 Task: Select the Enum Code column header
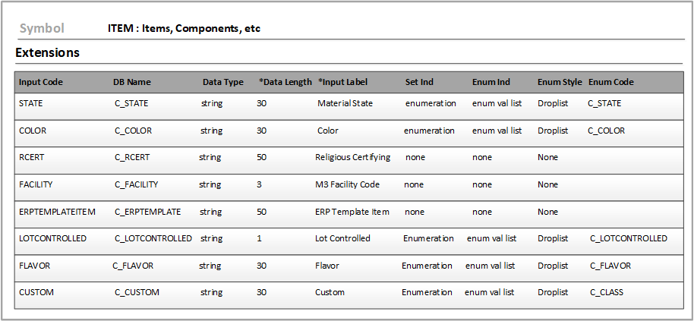click(610, 82)
